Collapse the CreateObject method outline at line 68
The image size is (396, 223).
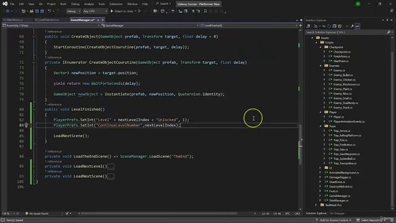tap(34, 37)
